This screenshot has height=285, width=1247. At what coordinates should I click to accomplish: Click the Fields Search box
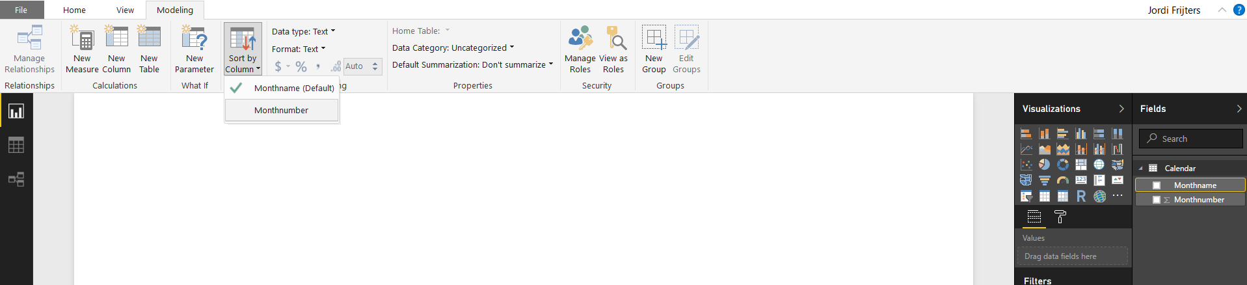(x=1190, y=139)
